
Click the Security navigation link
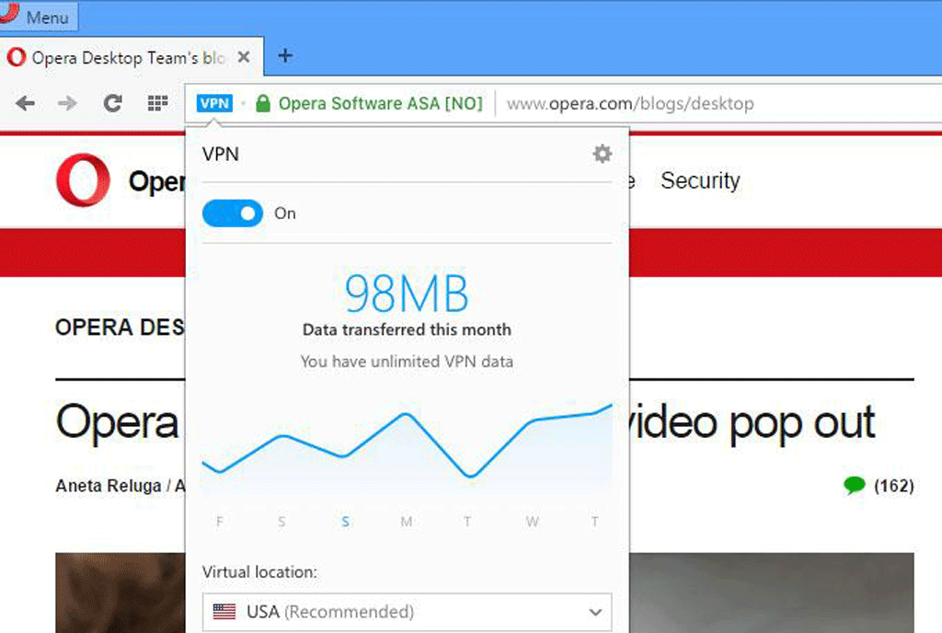699,181
